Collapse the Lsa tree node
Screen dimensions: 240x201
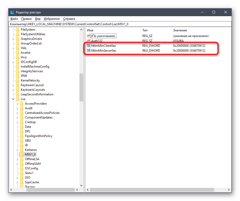click(x=13, y=99)
